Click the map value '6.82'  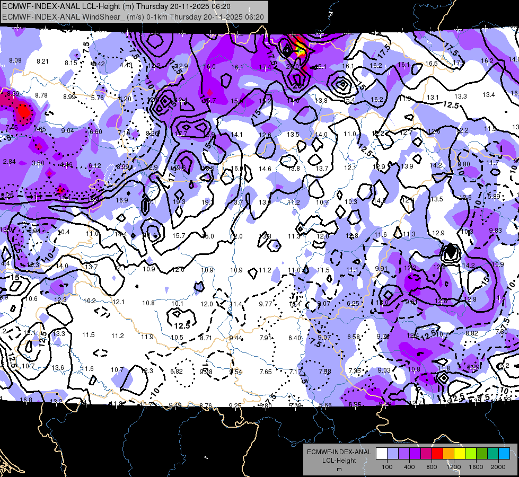(177, 371)
